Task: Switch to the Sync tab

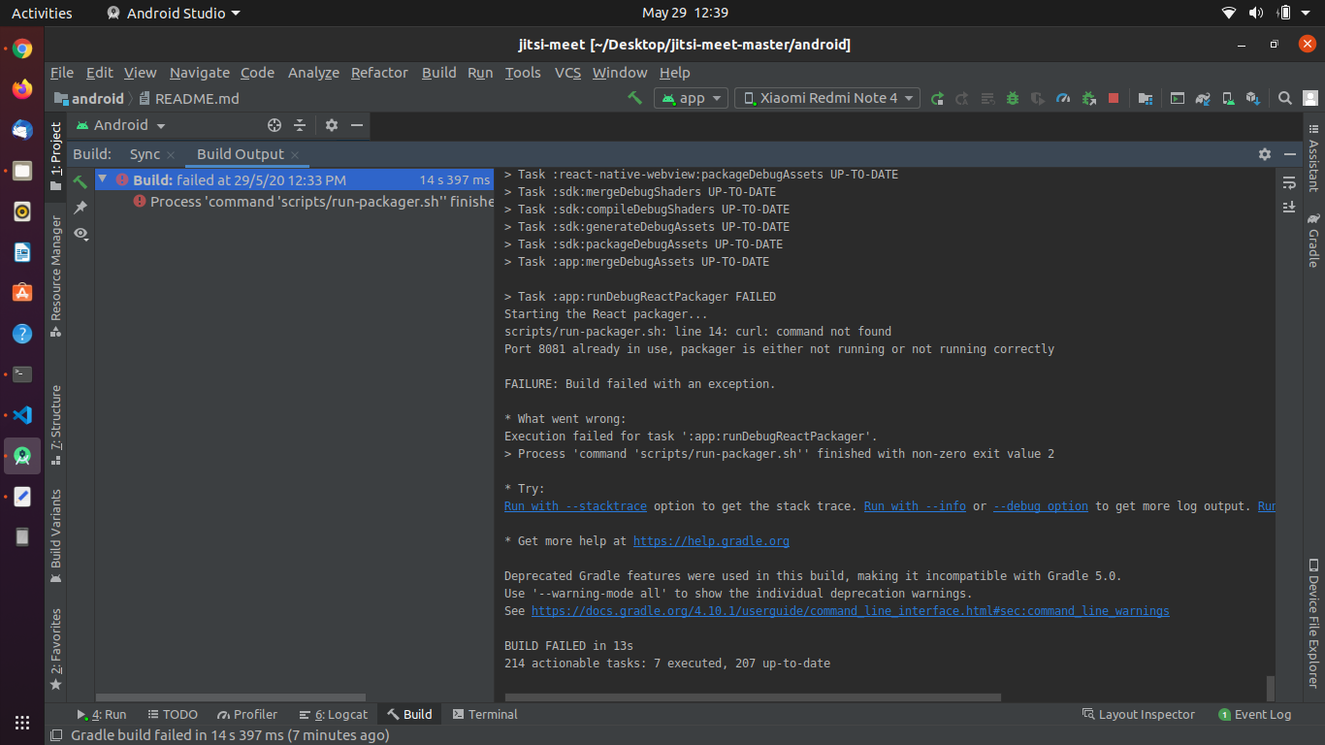Action: [145, 154]
